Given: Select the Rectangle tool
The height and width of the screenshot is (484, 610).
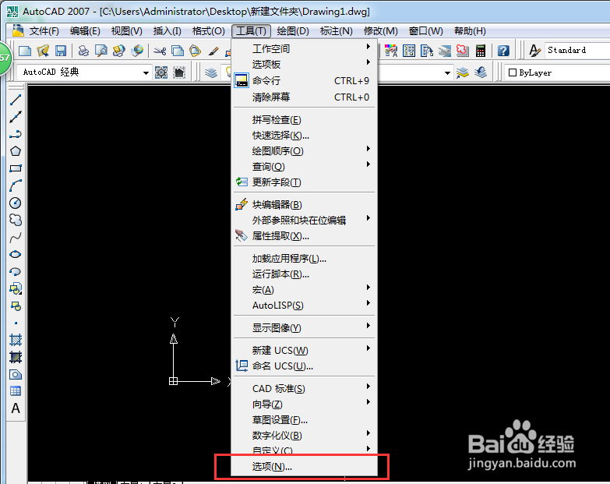Looking at the screenshot, I should [x=16, y=168].
